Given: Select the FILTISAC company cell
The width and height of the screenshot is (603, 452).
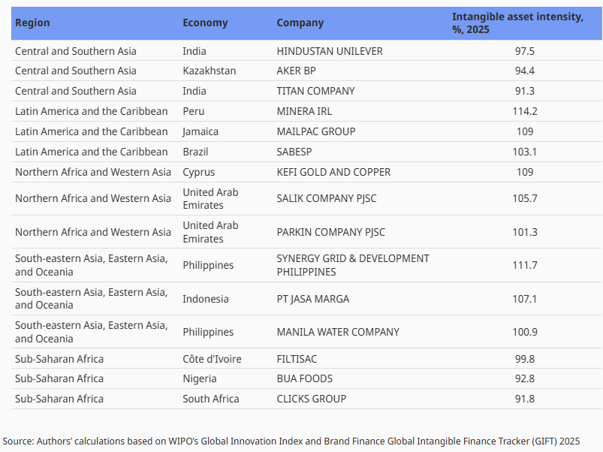Looking at the screenshot, I should click(x=297, y=359).
